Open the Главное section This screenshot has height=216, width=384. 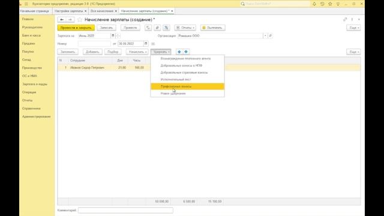(x=28, y=19)
